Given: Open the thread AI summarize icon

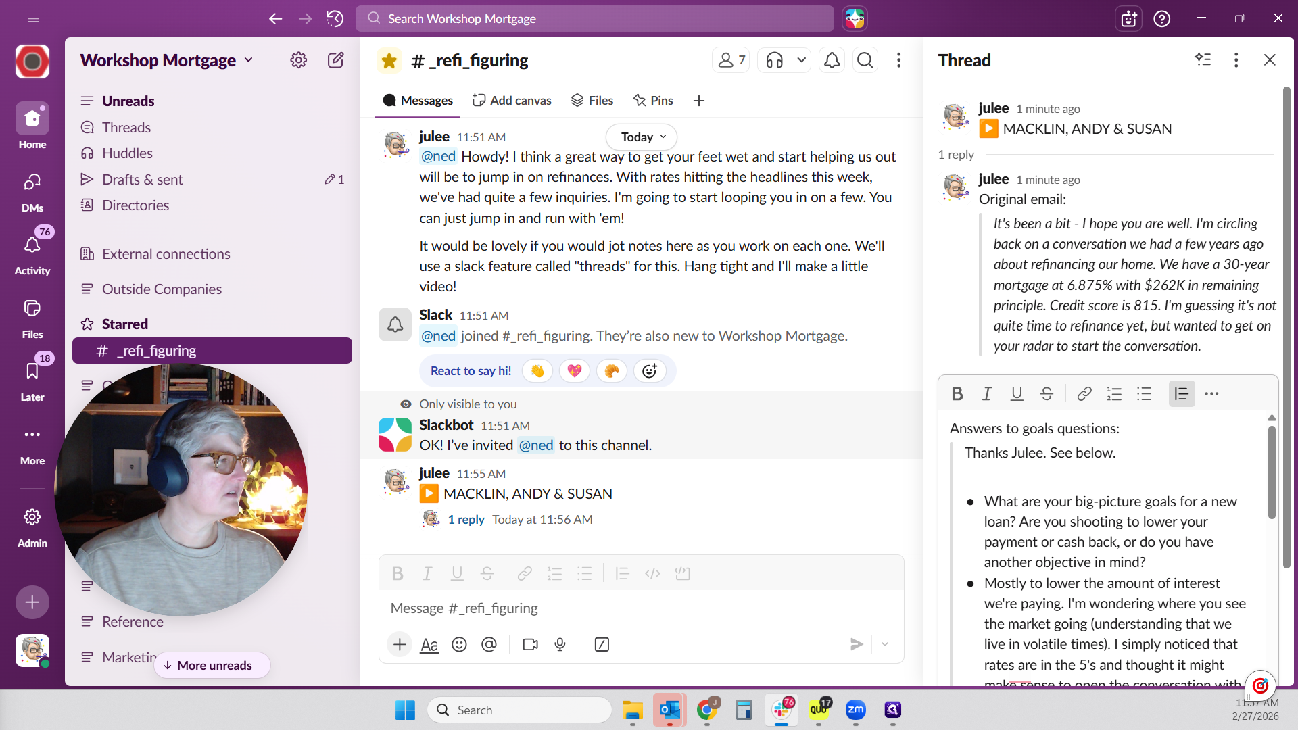Looking at the screenshot, I should pyautogui.click(x=1203, y=59).
